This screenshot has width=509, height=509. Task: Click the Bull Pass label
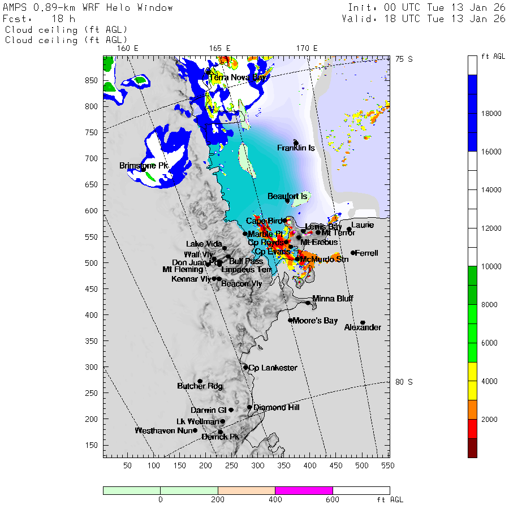(246, 261)
